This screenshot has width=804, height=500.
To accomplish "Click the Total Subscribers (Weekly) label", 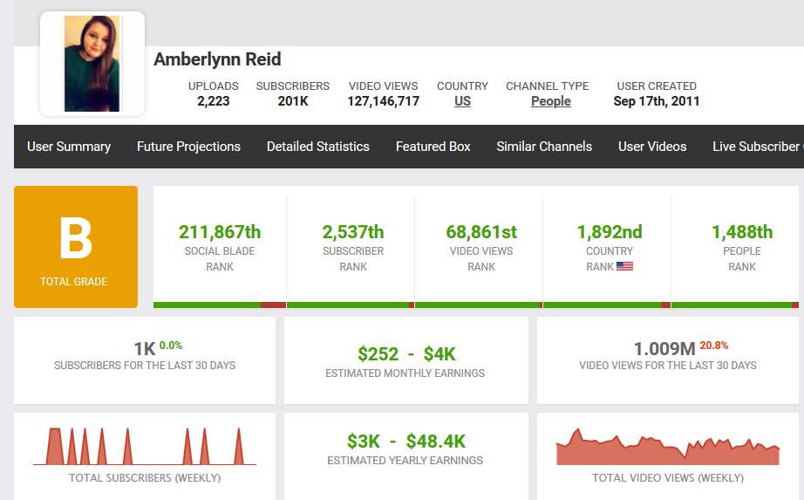I will [145, 478].
